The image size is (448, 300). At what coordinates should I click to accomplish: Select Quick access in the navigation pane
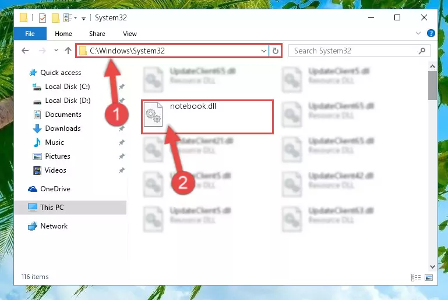pos(61,73)
